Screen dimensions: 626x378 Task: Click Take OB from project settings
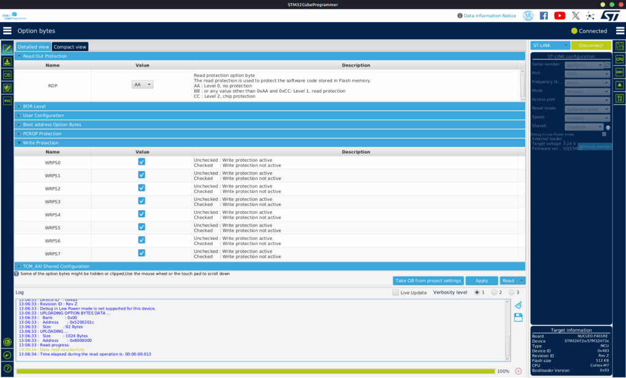[x=428, y=280]
